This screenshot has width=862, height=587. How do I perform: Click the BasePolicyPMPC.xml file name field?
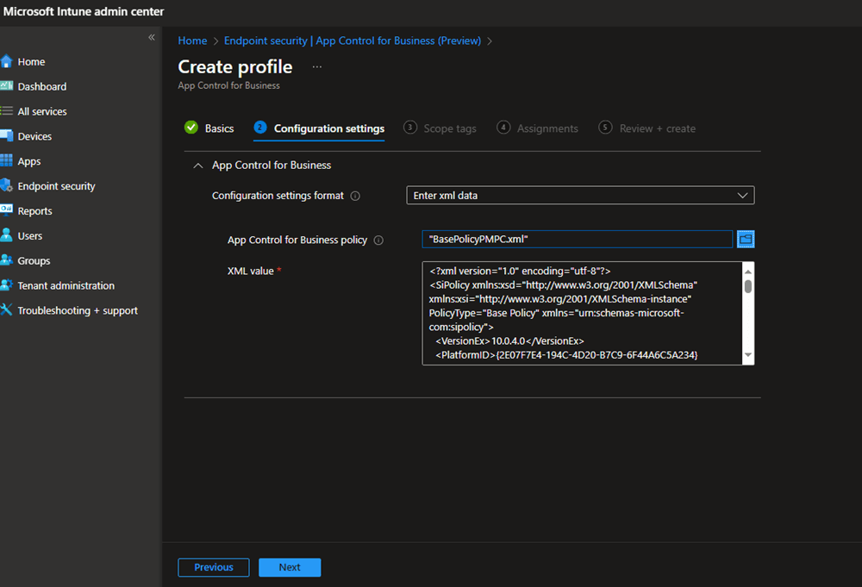click(x=578, y=239)
